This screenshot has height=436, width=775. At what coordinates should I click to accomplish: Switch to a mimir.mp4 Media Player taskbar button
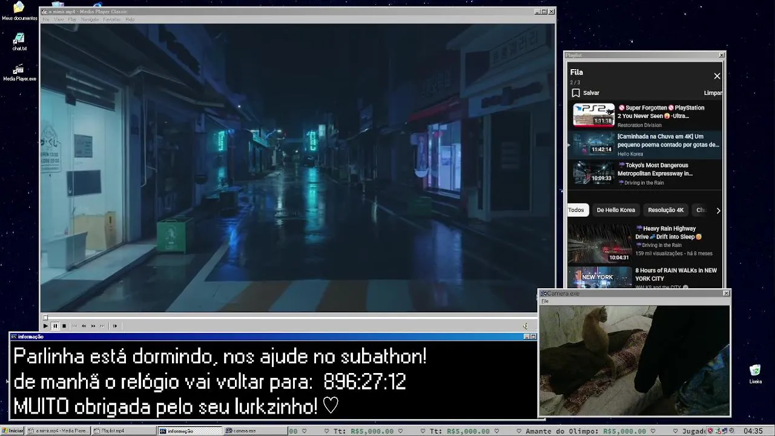click(59, 431)
